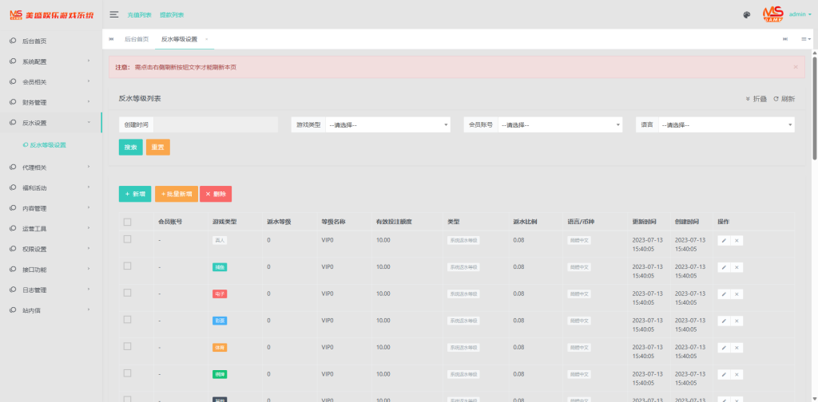Close the 反水等级设置 tab
The height and width of the screenshot is (402, 818).
(x=207, y=39)
